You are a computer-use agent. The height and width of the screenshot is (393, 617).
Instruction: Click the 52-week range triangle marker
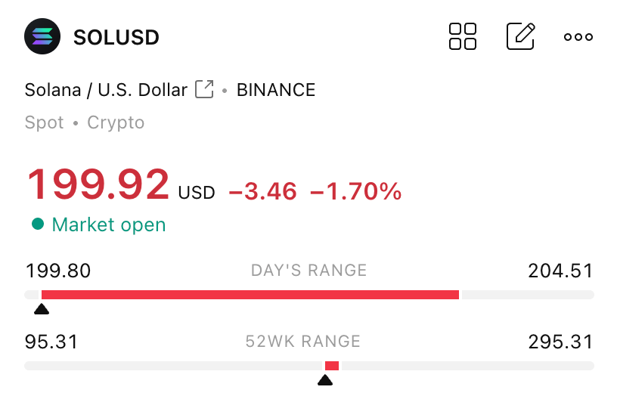(x=325, y=380)
